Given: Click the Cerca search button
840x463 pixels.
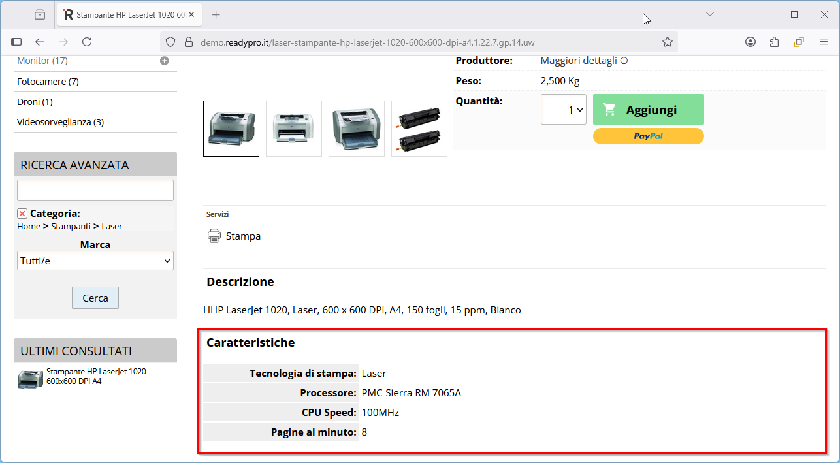Looking at the screenshot, I should 95,298.
